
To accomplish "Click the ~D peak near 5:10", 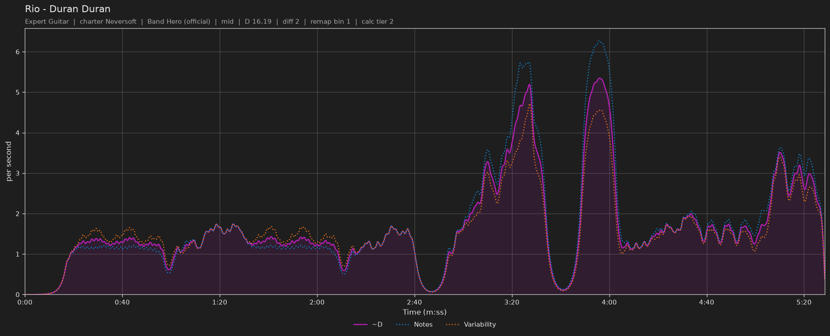I will click(x=780, y=152).
